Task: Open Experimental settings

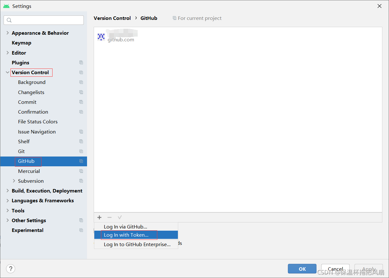Action: point(28,230)
